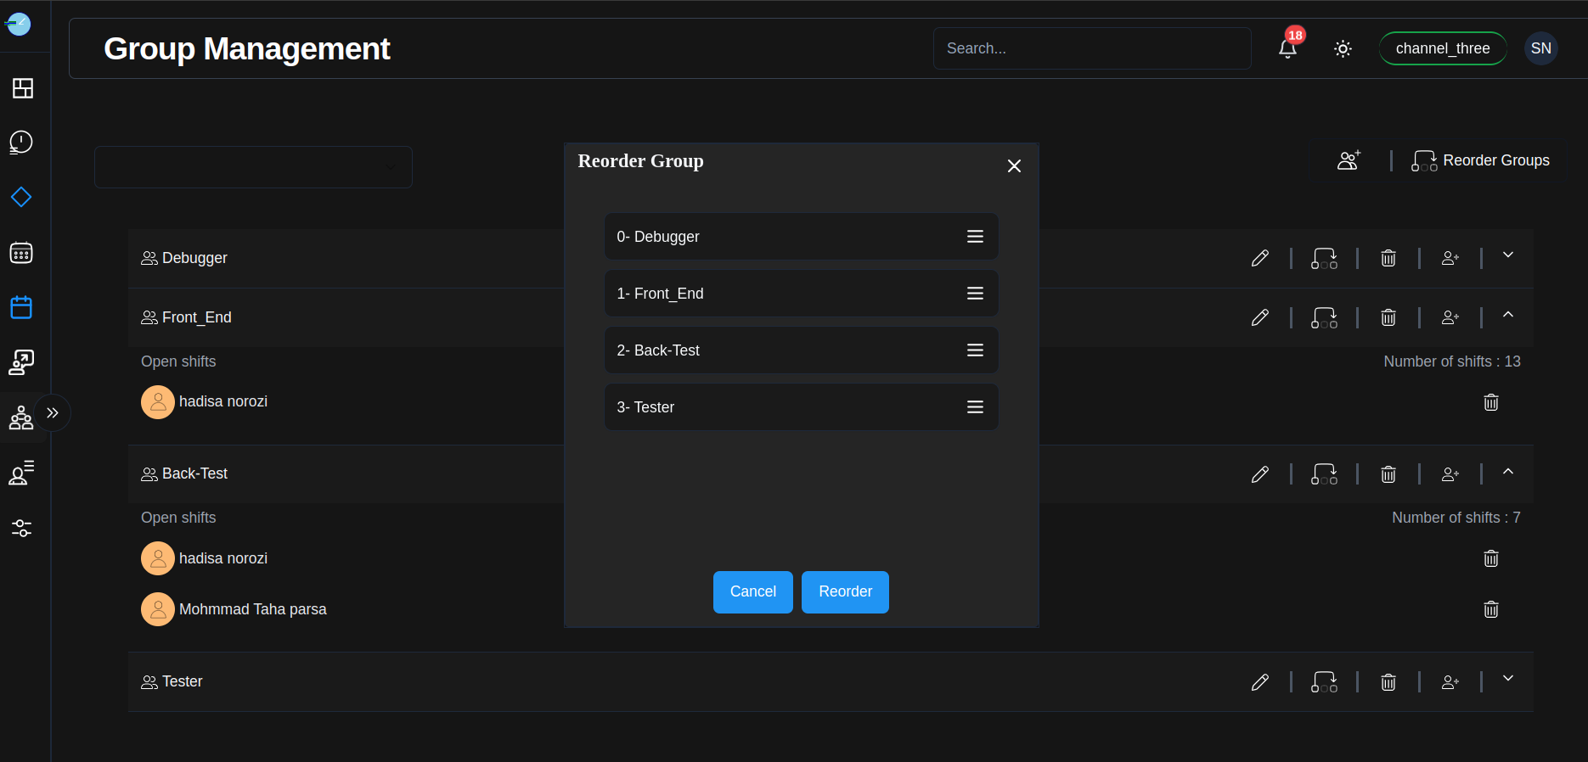Click the add group icon near Reorder Groups
1588x762 pixels.
point(1349,160)
